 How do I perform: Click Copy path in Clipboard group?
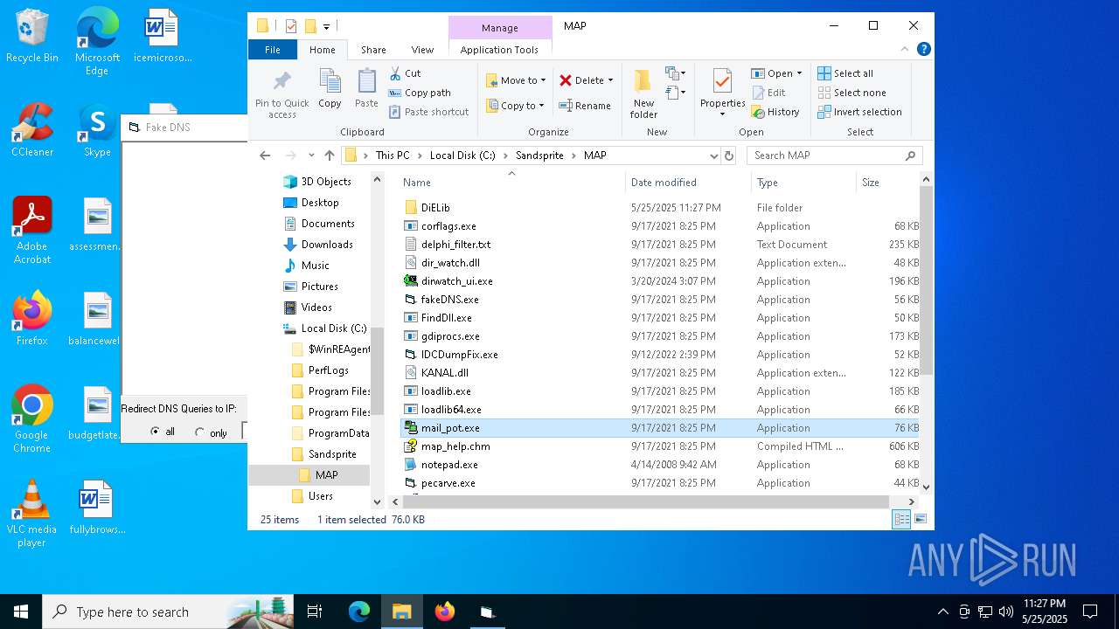coord(420,93)
